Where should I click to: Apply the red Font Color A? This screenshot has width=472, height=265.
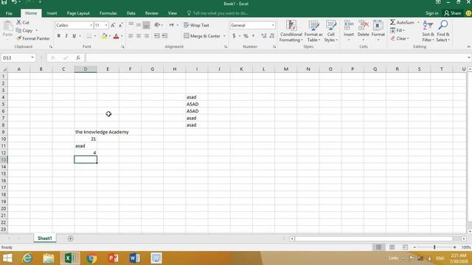pos(117,36)
